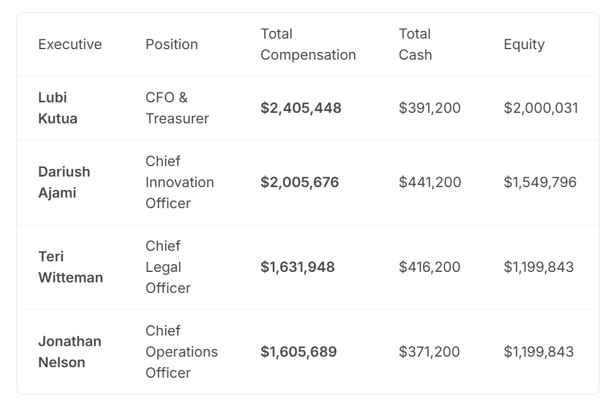The image size is (609, 404).
Task: Select the $441,200 total cash value
Action: pyautogui.click(x=429, y=182)
